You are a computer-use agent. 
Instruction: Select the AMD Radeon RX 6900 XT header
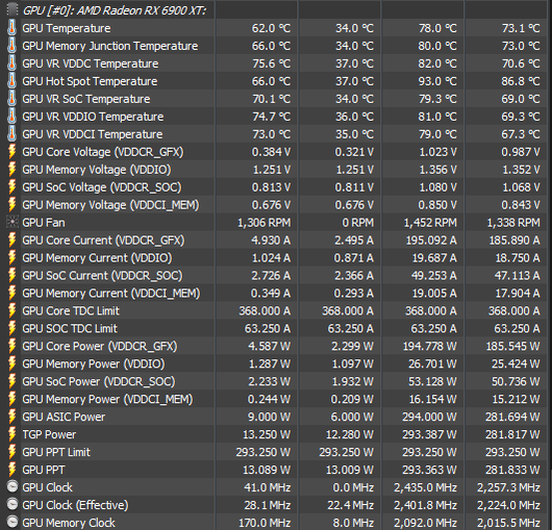click(x=114, y=11)
